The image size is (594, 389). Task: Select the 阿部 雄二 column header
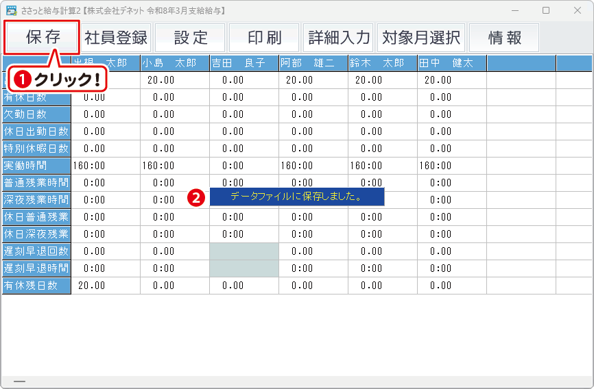313,63
